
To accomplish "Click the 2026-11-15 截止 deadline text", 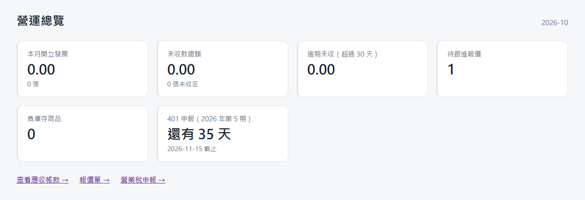I will click(x=192, y=149).
